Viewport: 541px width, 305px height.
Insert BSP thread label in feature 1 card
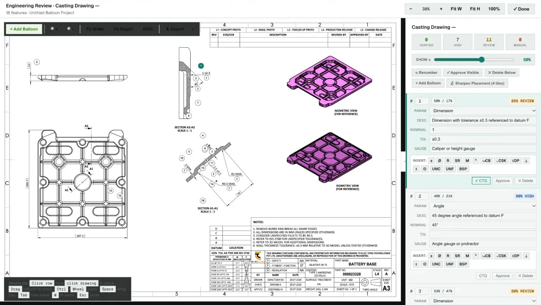click(x=463, y=169)
